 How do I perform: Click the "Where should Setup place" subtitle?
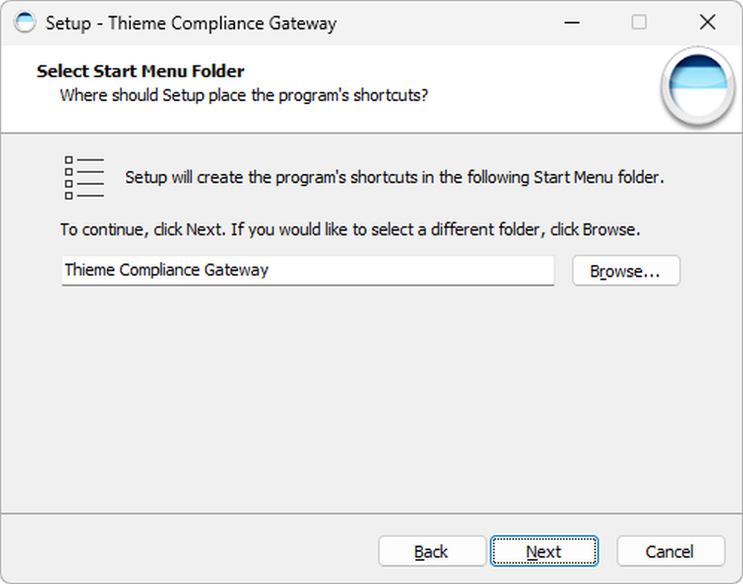click(244, 95)
